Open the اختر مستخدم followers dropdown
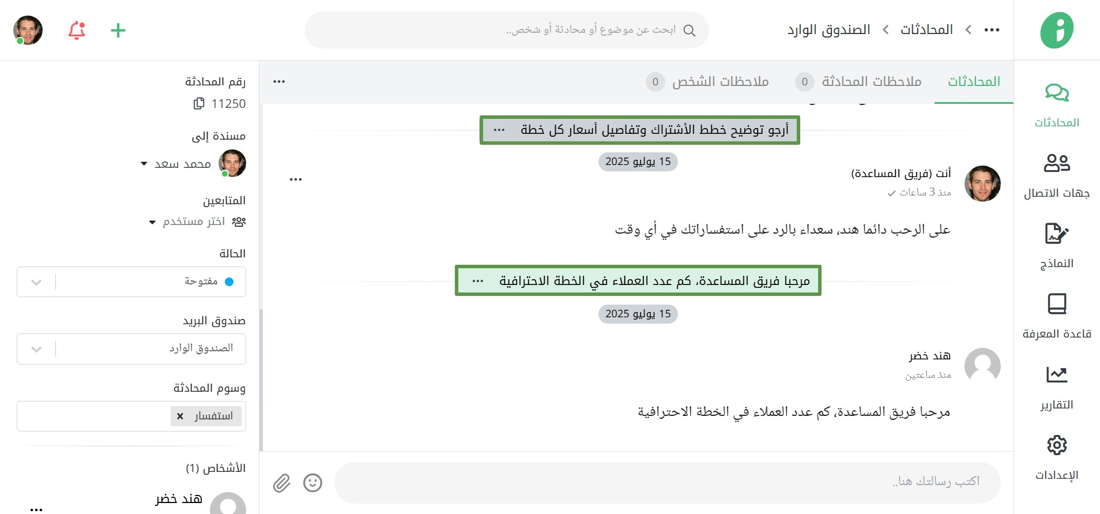The image size is (1100, 514). pos(152,222)
